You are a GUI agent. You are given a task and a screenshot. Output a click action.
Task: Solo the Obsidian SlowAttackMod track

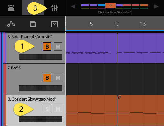pos(47,109)
